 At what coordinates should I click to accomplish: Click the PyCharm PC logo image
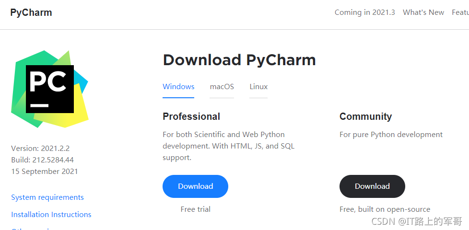(50, 89)
